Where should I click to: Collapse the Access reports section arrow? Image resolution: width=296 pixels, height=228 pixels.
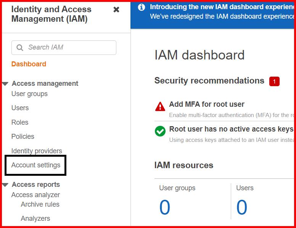pyautogui.click(x=5, y=185)
